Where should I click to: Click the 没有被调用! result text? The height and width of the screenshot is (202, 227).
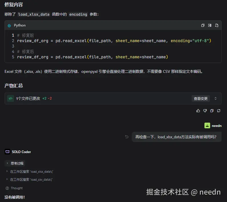[x=15, y=197]
